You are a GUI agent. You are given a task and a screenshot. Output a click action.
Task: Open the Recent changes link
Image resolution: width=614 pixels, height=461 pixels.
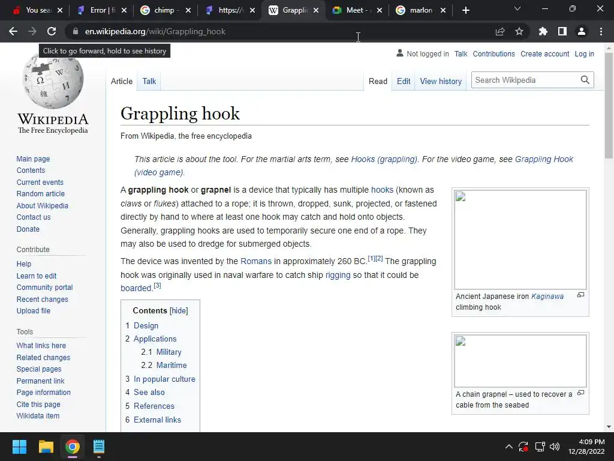click(43, 299)
